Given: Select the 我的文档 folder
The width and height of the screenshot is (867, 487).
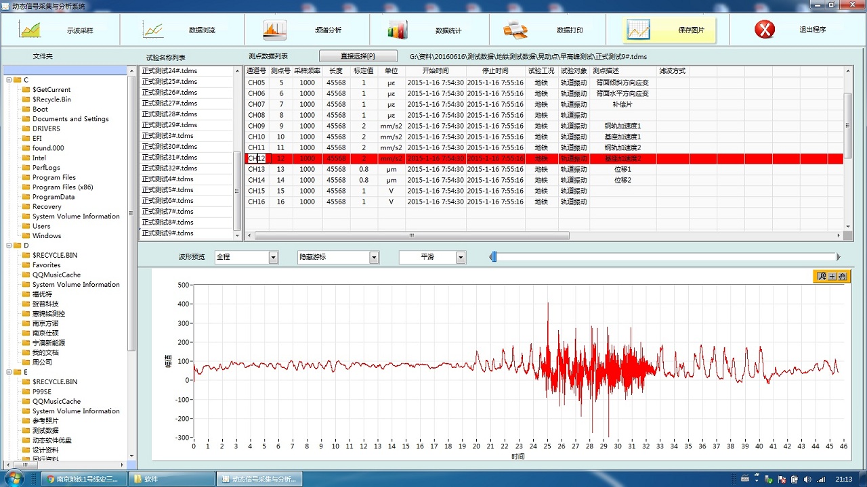Looking at the screenshot, I should pos(45,352).
